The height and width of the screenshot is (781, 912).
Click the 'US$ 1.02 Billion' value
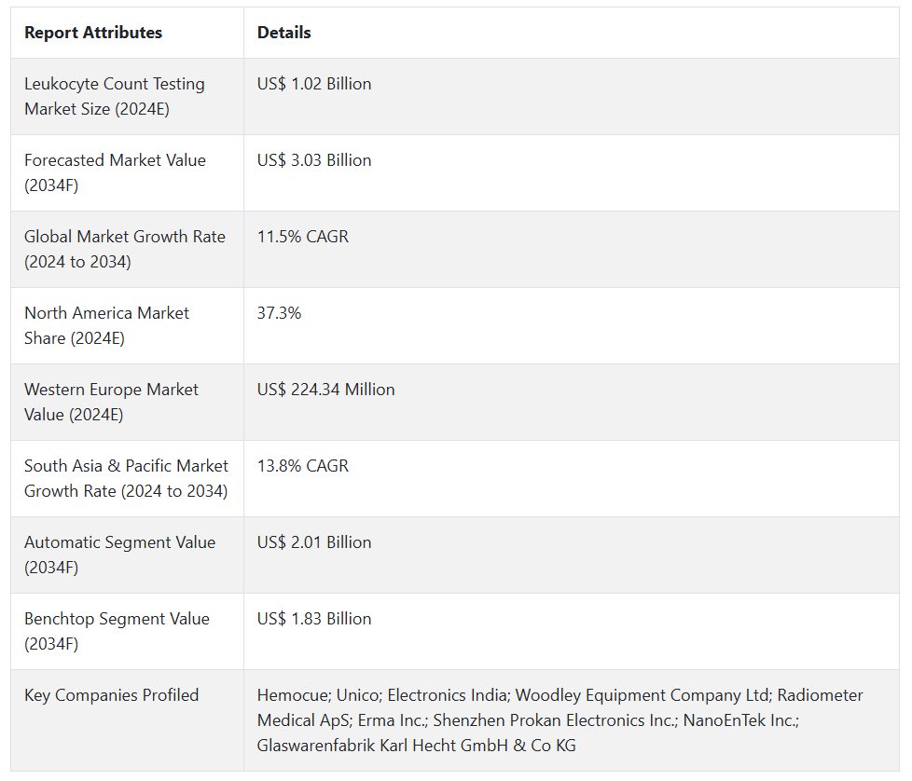(314, 84)
